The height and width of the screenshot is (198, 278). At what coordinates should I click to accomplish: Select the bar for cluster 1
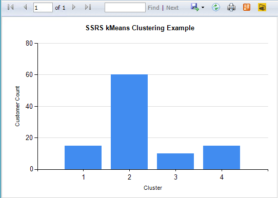click(x=83, y=157)
